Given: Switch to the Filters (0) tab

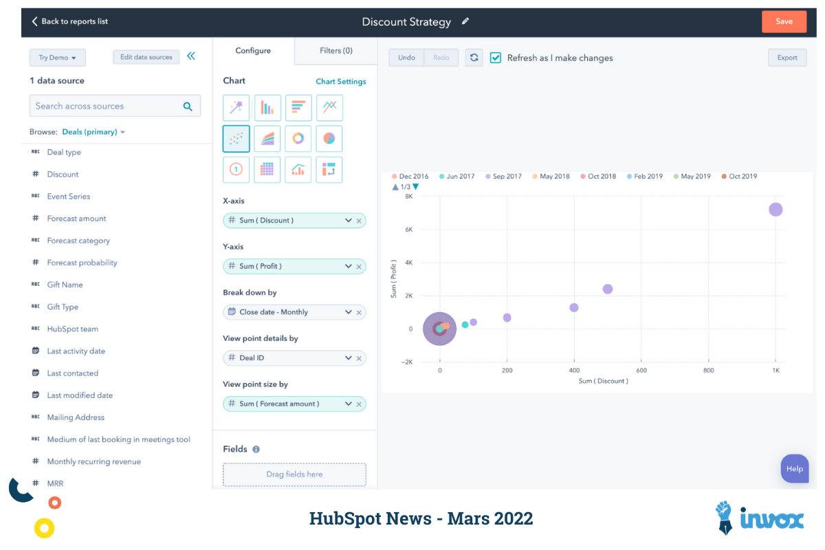Looking at the screenshot, I should [x=336, y=51].
